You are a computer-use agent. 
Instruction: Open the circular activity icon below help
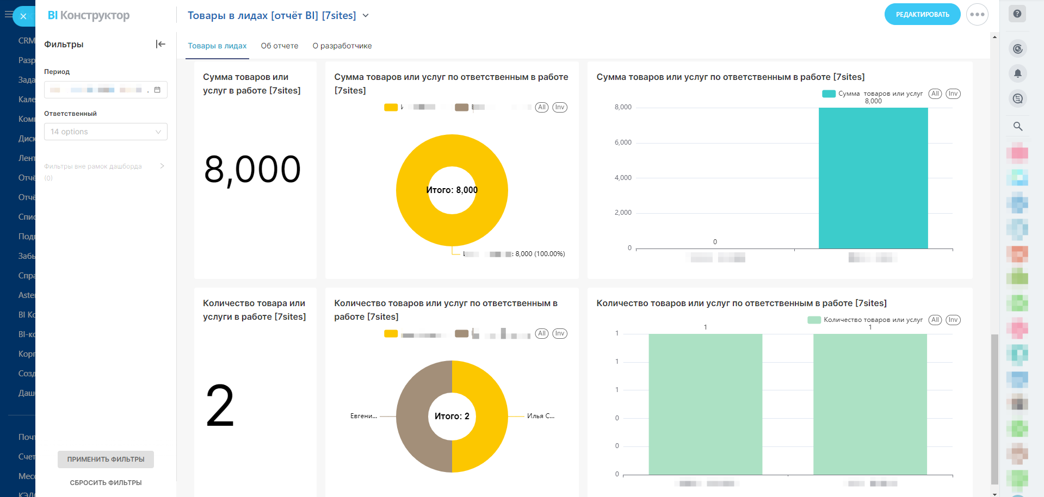click(1017, 49)
